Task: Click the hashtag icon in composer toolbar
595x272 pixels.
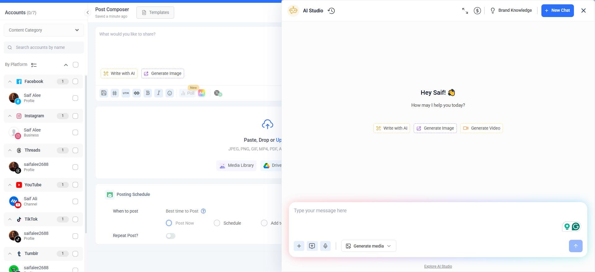Action: pos(115,93)
